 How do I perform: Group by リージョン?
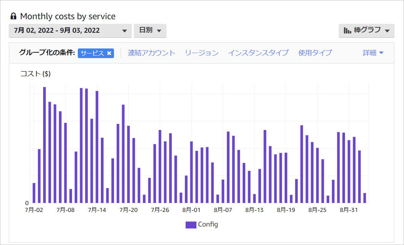click(202, 53)
